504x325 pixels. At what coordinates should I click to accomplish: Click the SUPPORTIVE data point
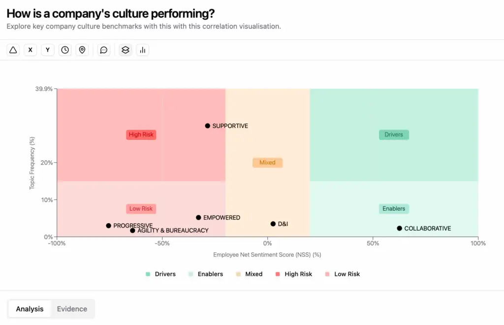tap(207, 126)
